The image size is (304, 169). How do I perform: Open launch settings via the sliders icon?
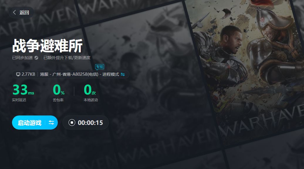51,123
